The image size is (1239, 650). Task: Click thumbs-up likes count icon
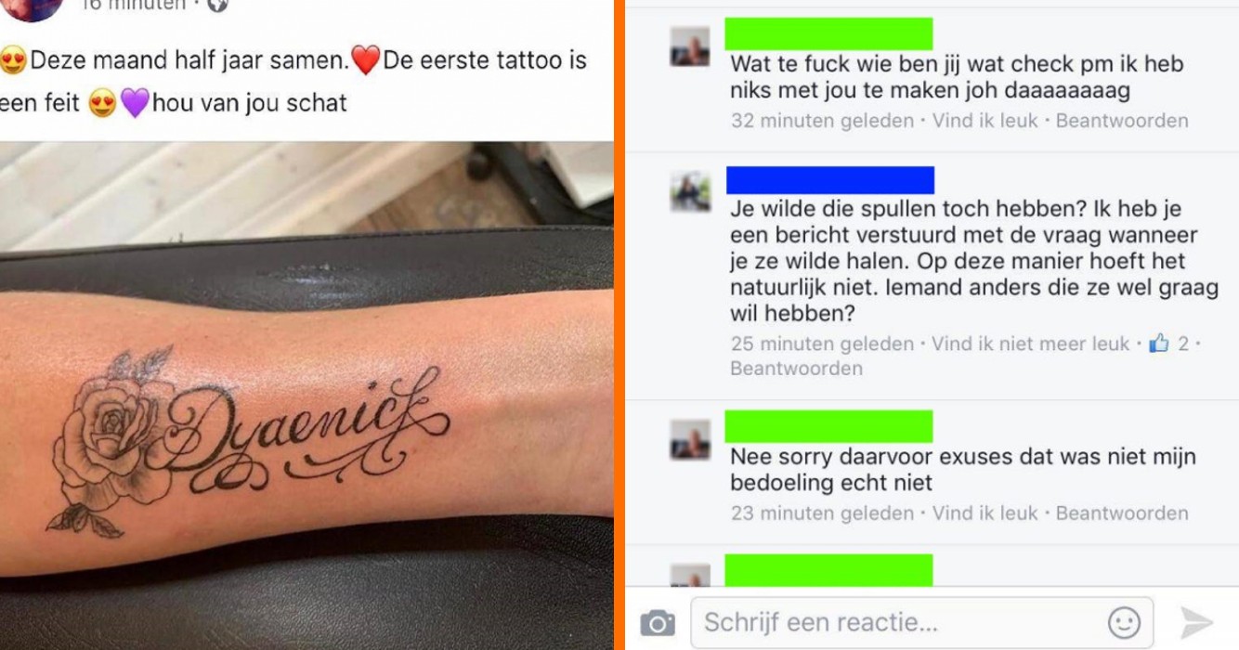click(x=1158, y=344)
